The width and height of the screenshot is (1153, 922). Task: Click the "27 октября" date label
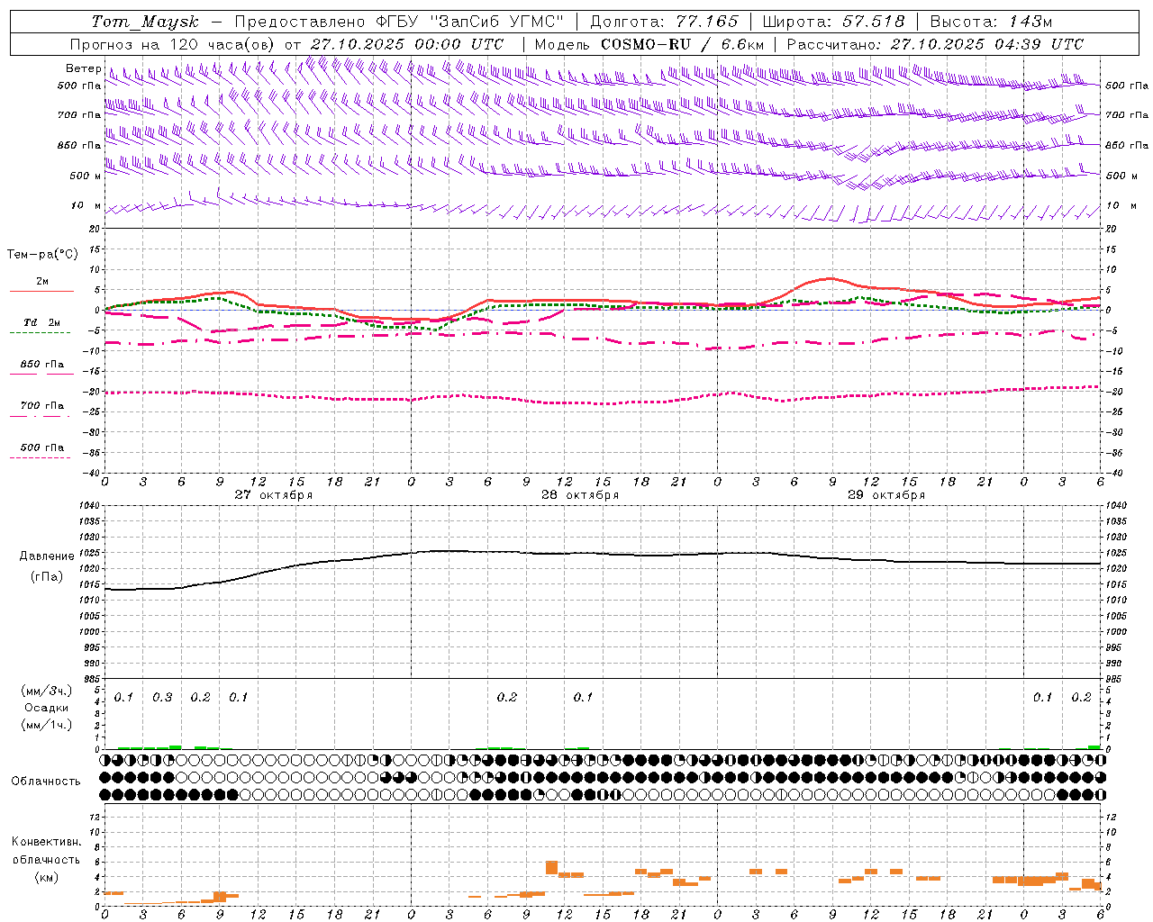pos(274,495)
